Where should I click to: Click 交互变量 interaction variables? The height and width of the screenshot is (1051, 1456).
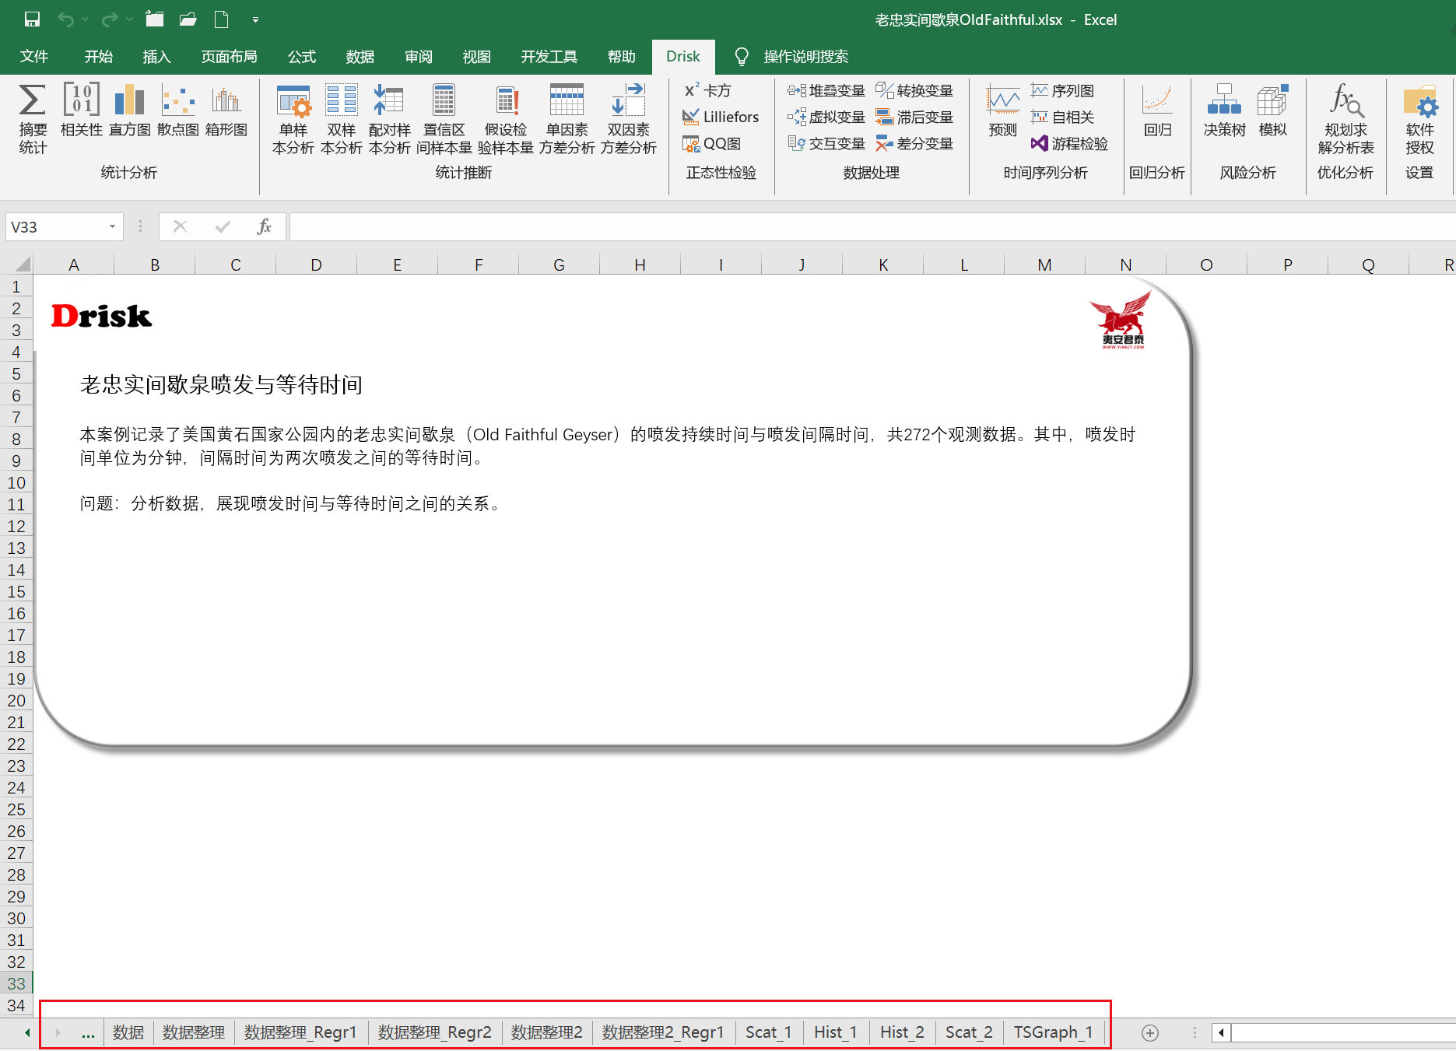pos(826,143)
